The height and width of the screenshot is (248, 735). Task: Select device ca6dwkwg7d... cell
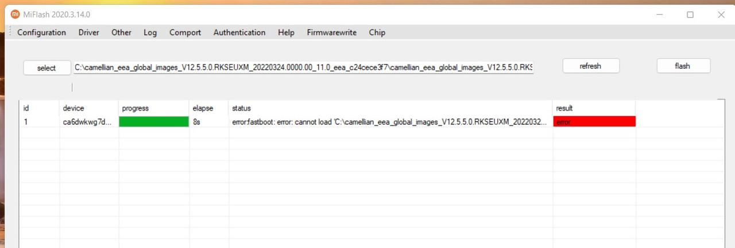click(x=89, y=121)
